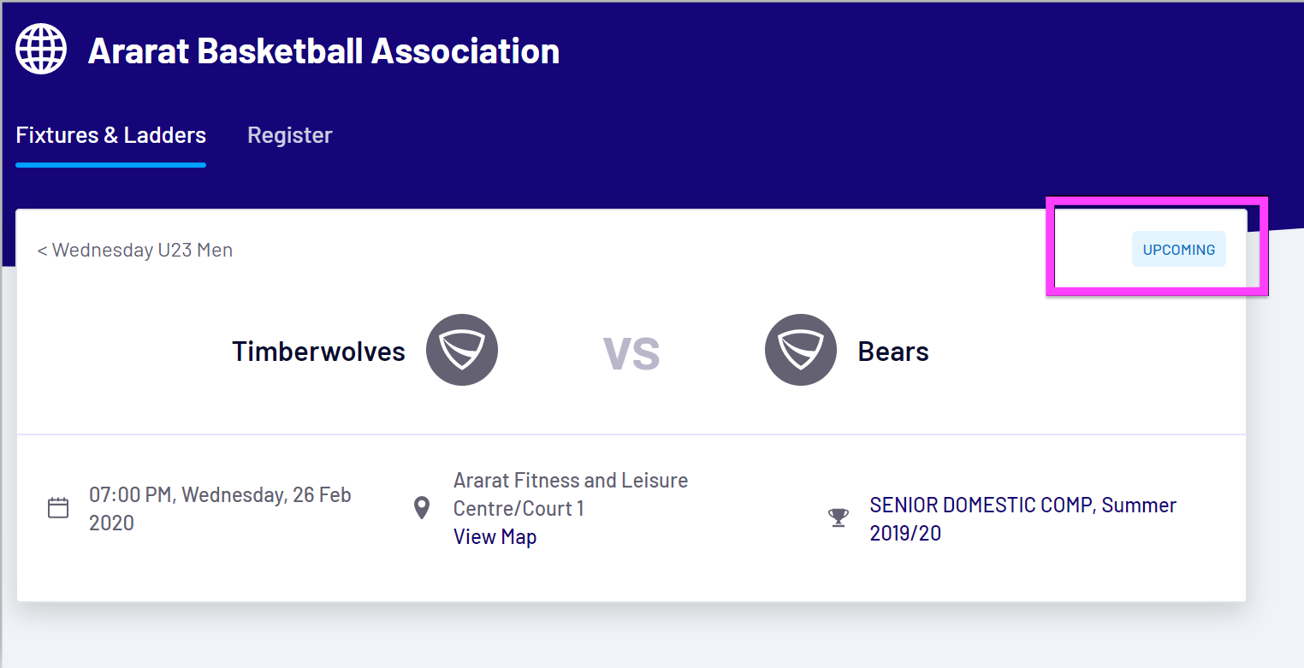This screenshot has height=668, width=1304.
Task: Open the Fixtures & Ladders tab
Action: click(x=111, y=135)
